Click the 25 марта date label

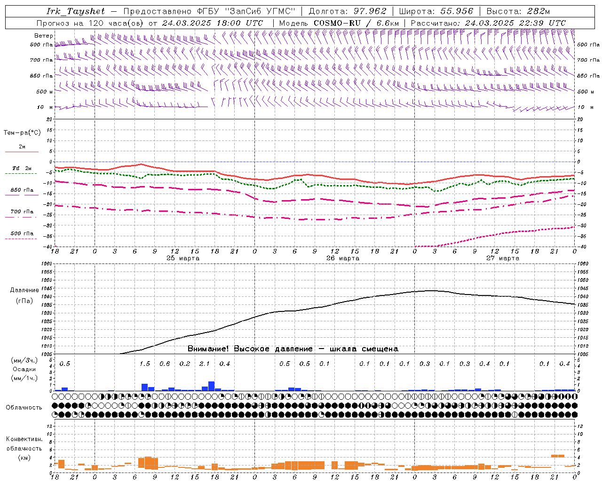[183, 258]
